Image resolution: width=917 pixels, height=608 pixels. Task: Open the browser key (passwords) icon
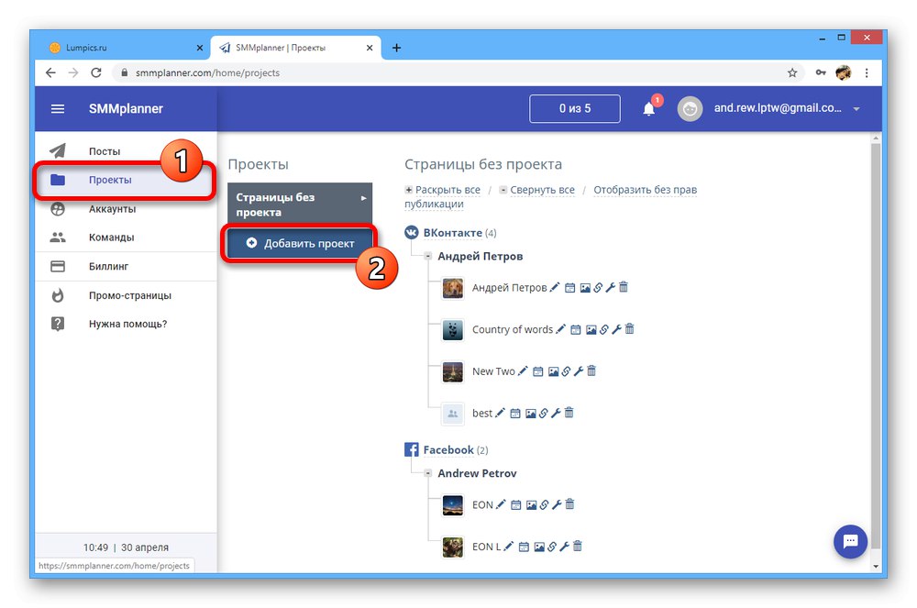click(x=821, y=72)
